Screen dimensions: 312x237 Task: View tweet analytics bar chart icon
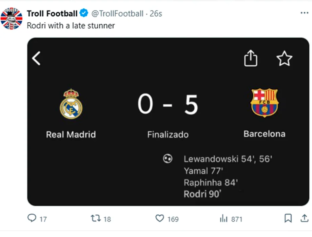coord(223,219)
